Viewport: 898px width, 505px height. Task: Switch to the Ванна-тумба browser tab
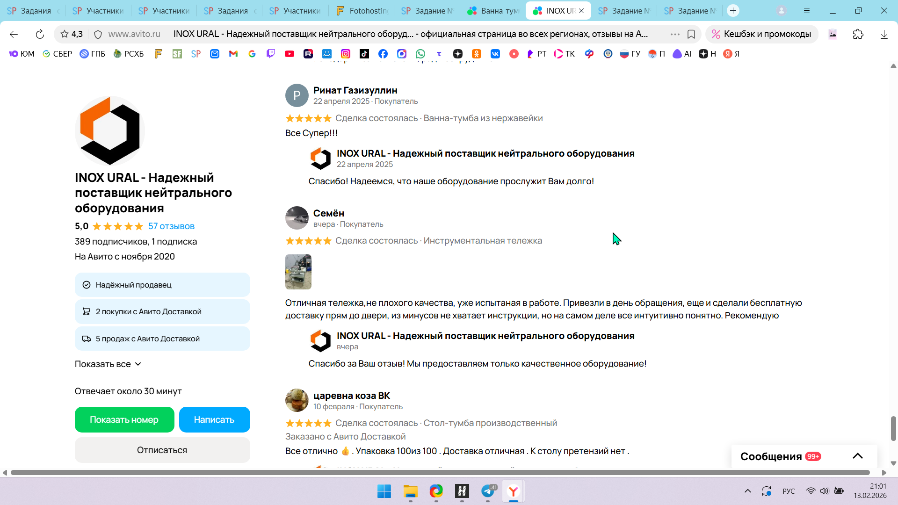[x=493, y=10]
